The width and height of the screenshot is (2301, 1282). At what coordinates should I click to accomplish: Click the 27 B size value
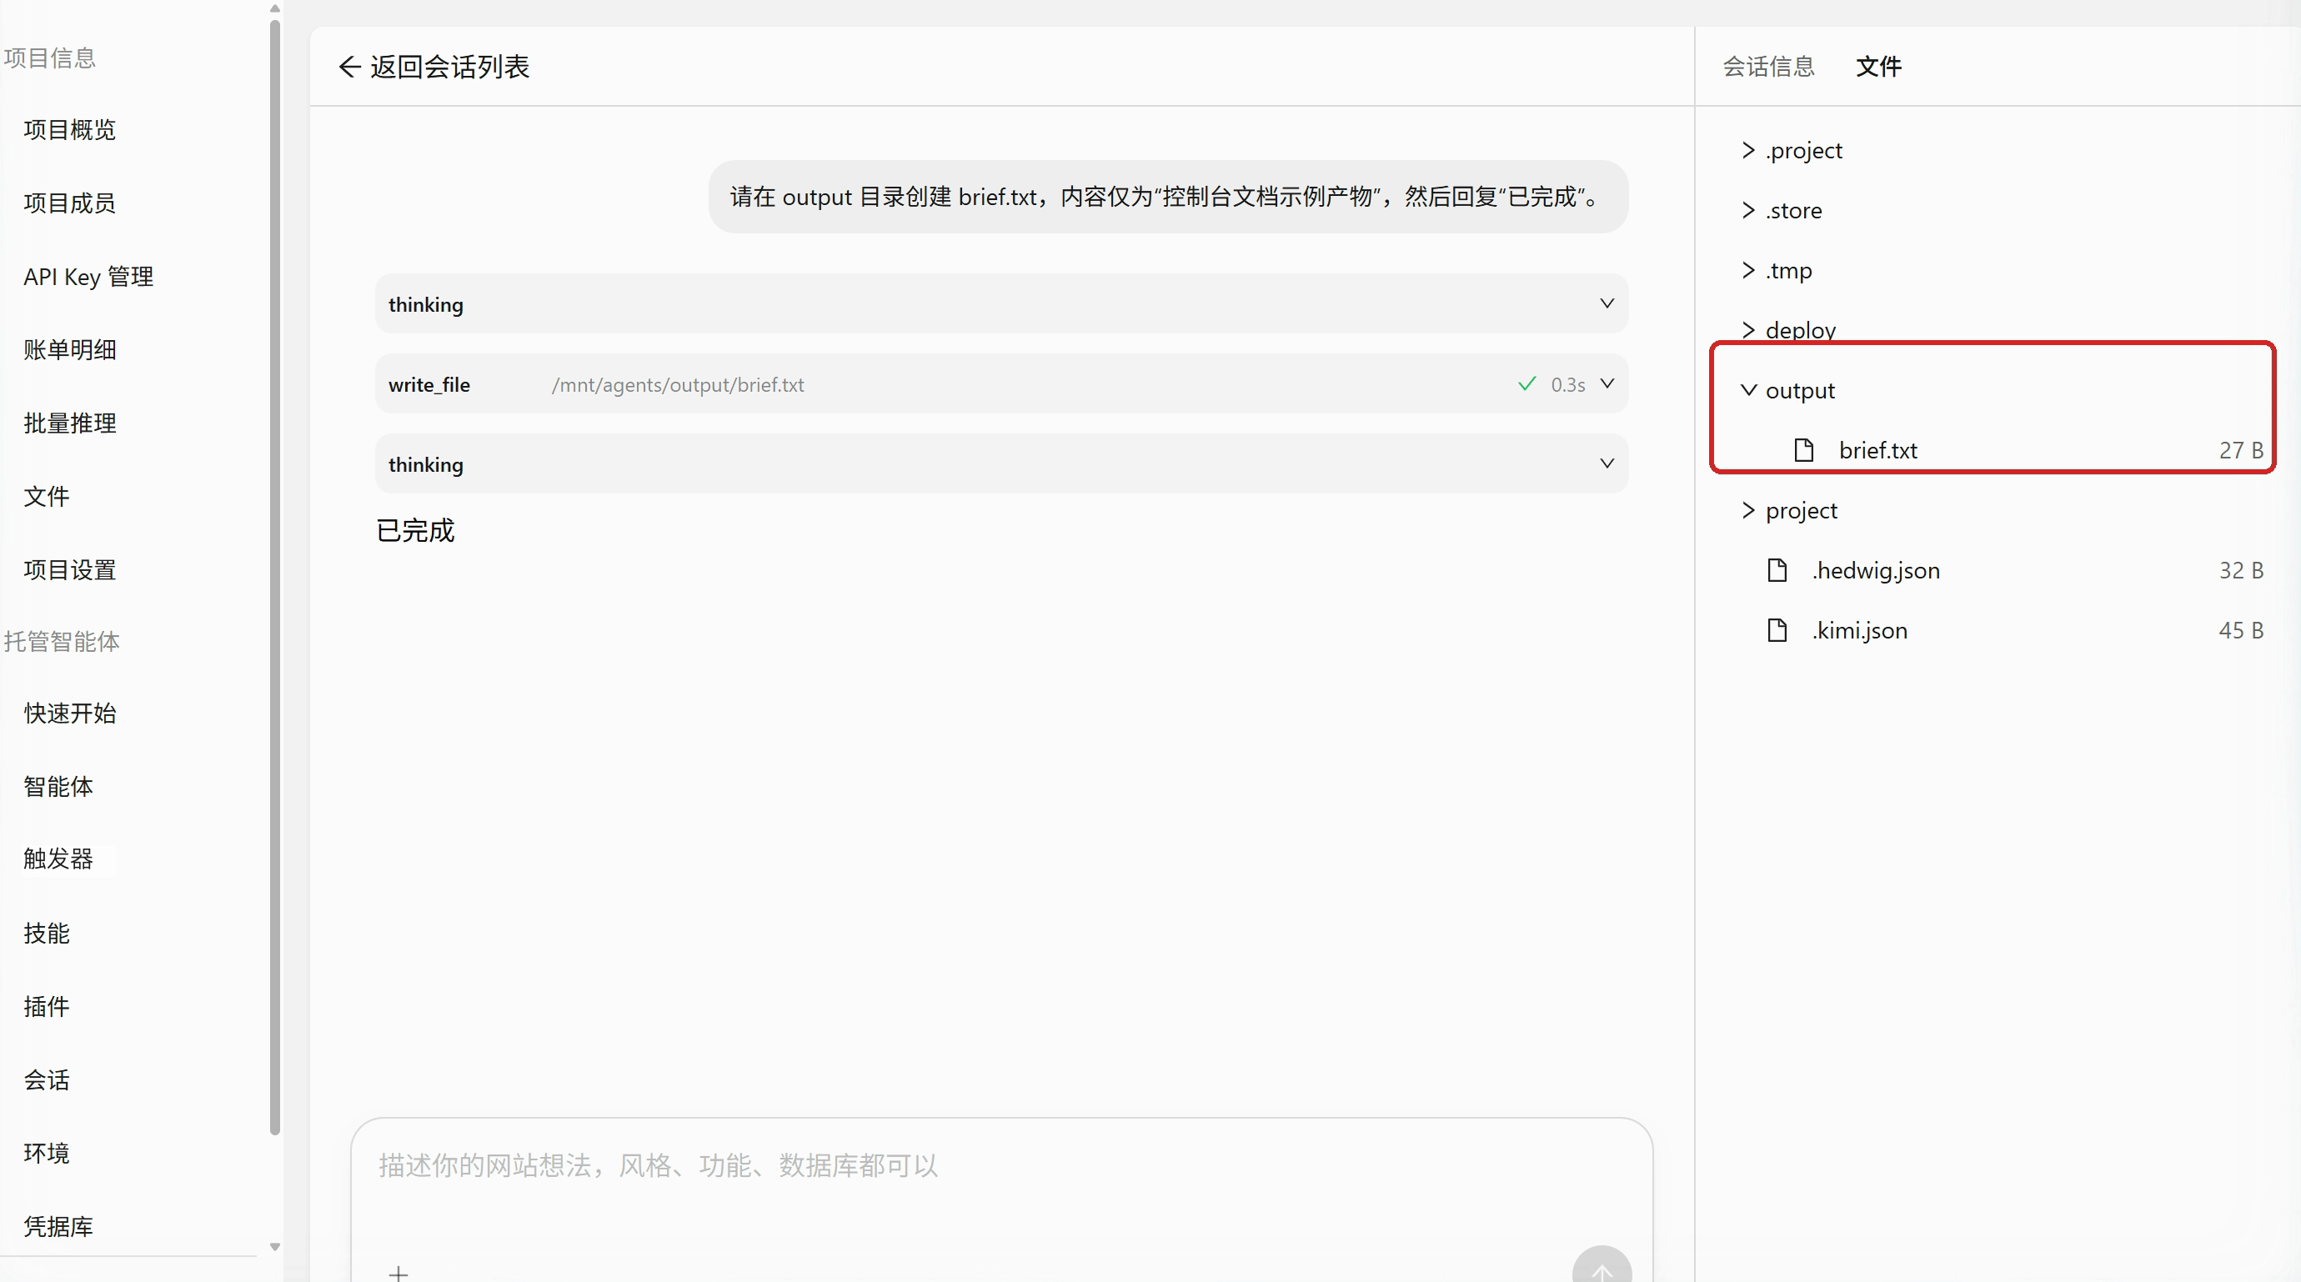(2241, 449)
